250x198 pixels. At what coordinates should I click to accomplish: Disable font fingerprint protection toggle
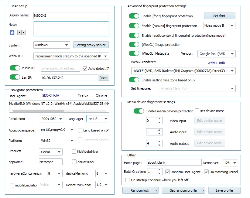coord(134,16)
